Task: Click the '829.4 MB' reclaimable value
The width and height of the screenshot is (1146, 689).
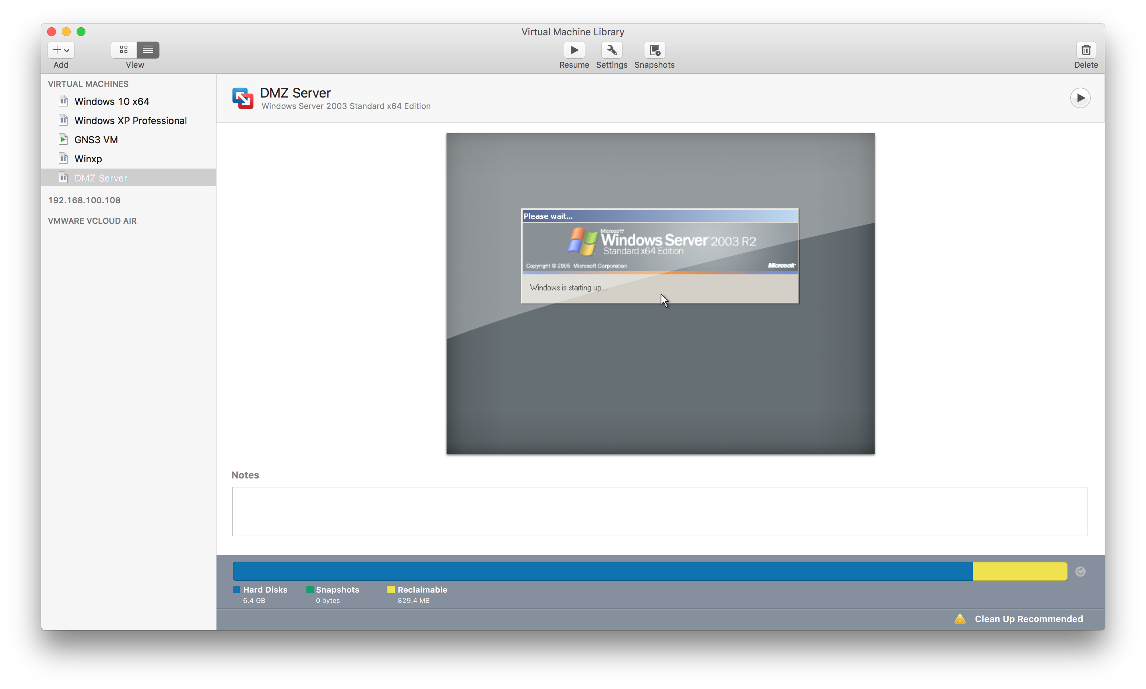Action: 413,601
